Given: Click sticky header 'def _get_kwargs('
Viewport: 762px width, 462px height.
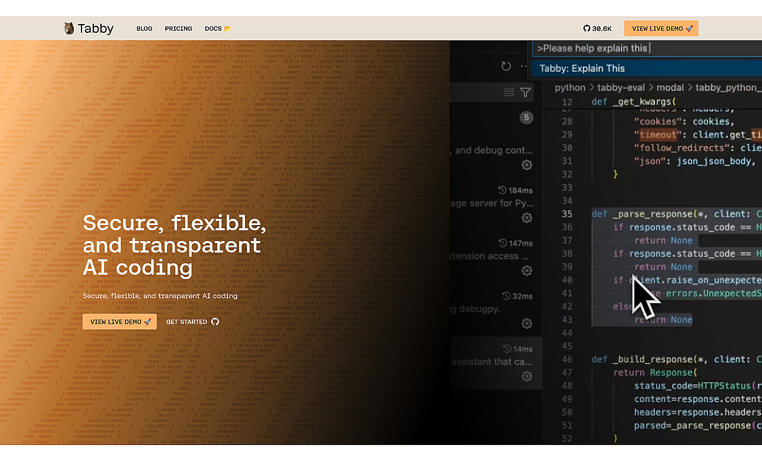Looking at the screenshot, I should tap(634, 101).
